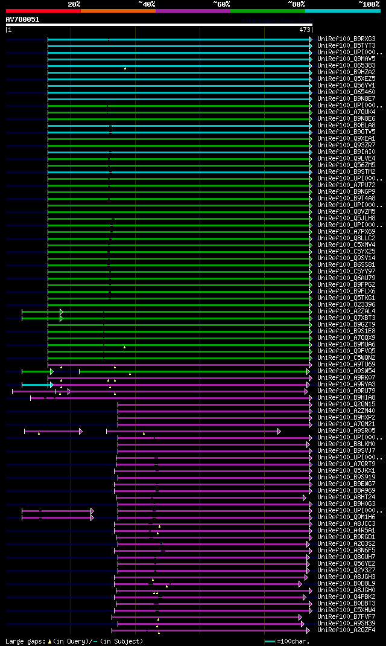Screen dimensions: 386x646
Task: Select the UniRef100_B9FLX6 label
Action: point(346,291)
